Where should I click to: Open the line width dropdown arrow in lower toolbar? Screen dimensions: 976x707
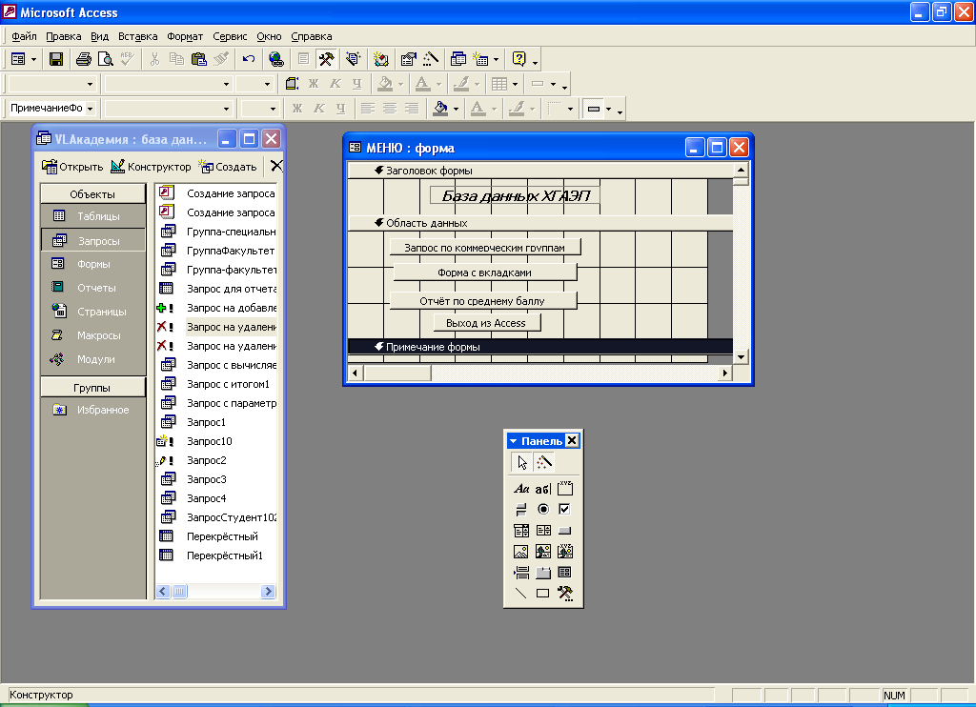(x=570, y=109)
